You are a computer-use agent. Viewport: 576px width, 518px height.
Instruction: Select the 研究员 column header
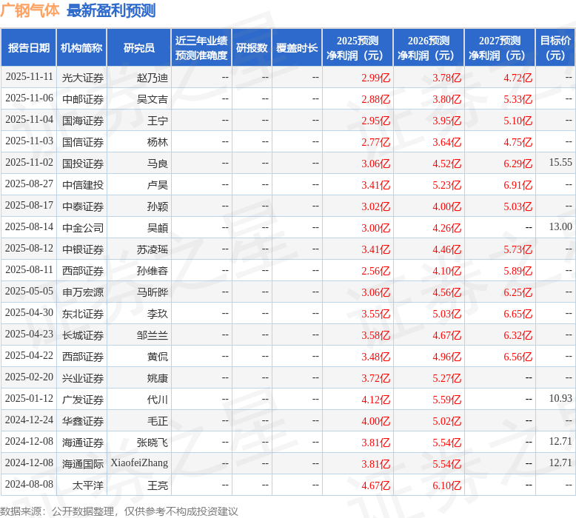(x=139, y=47)
